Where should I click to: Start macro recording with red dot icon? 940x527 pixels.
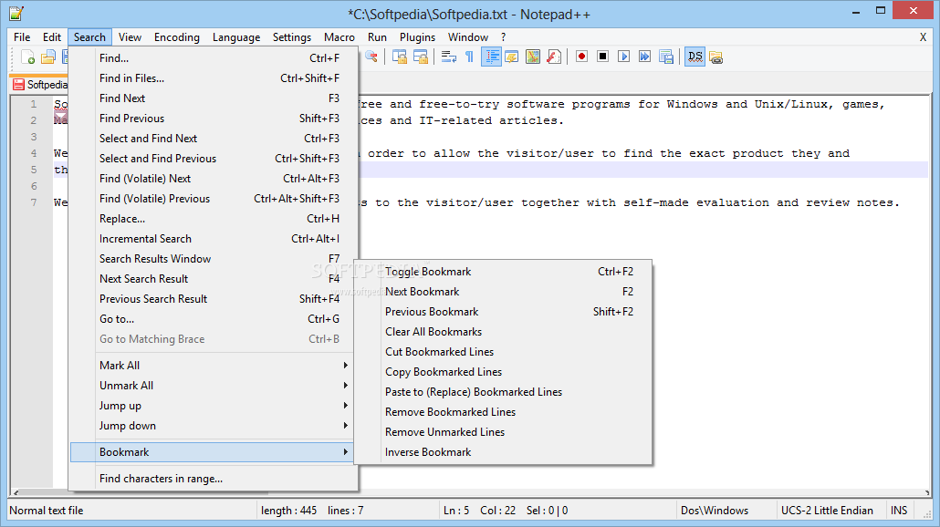click(x=581, y=57)
